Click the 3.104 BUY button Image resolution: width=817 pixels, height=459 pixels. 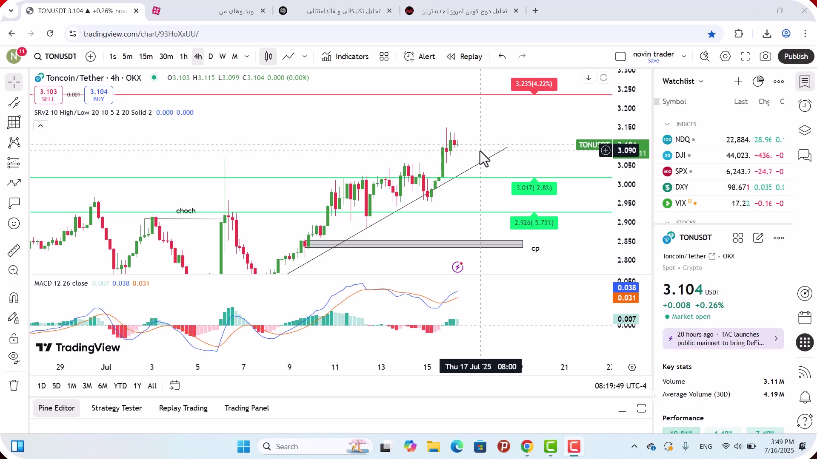[99, 95]
